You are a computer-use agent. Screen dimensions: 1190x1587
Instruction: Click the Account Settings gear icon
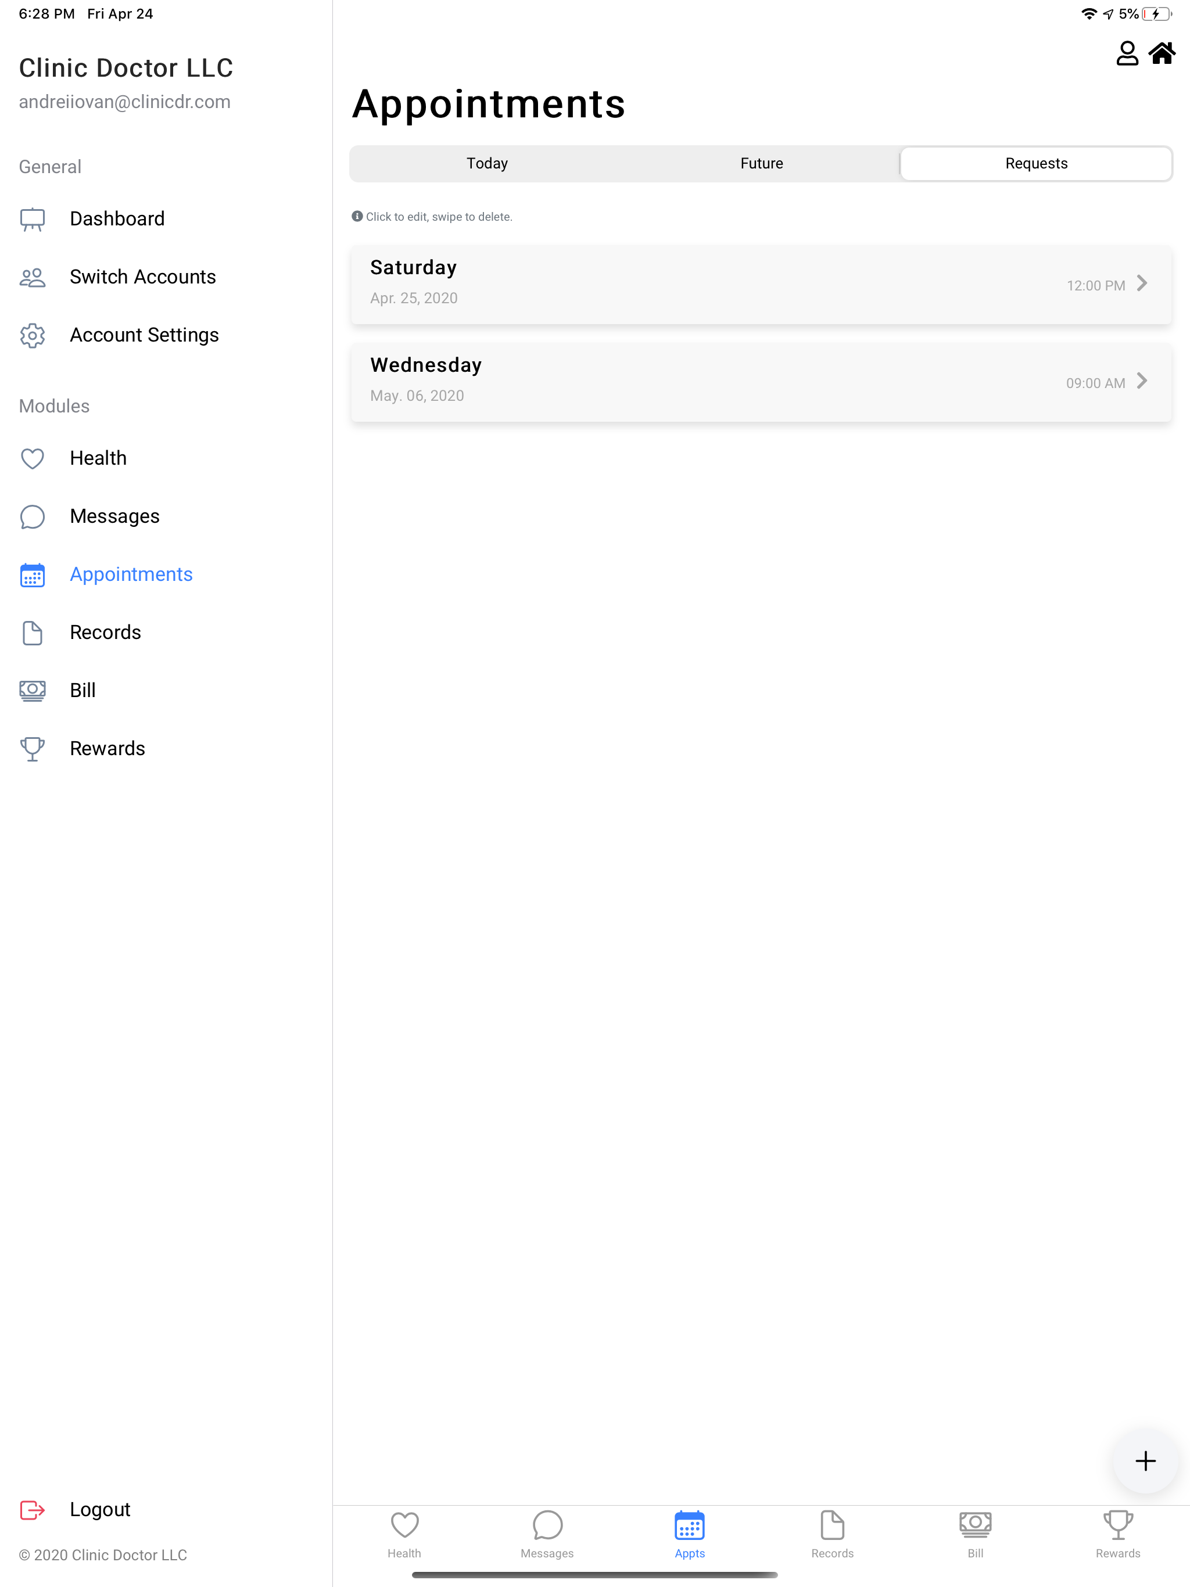pyautogui.click(x=33, y=335)
